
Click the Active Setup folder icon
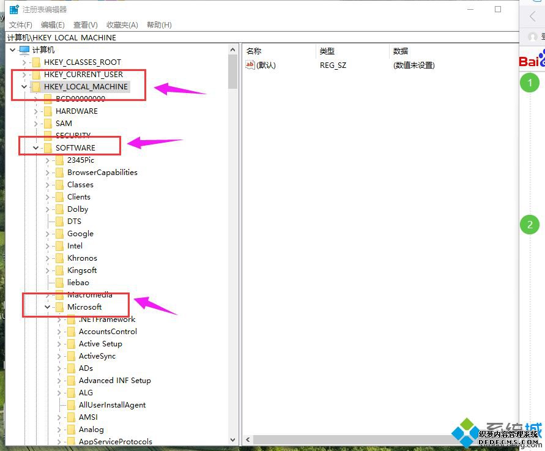(71, 344)
